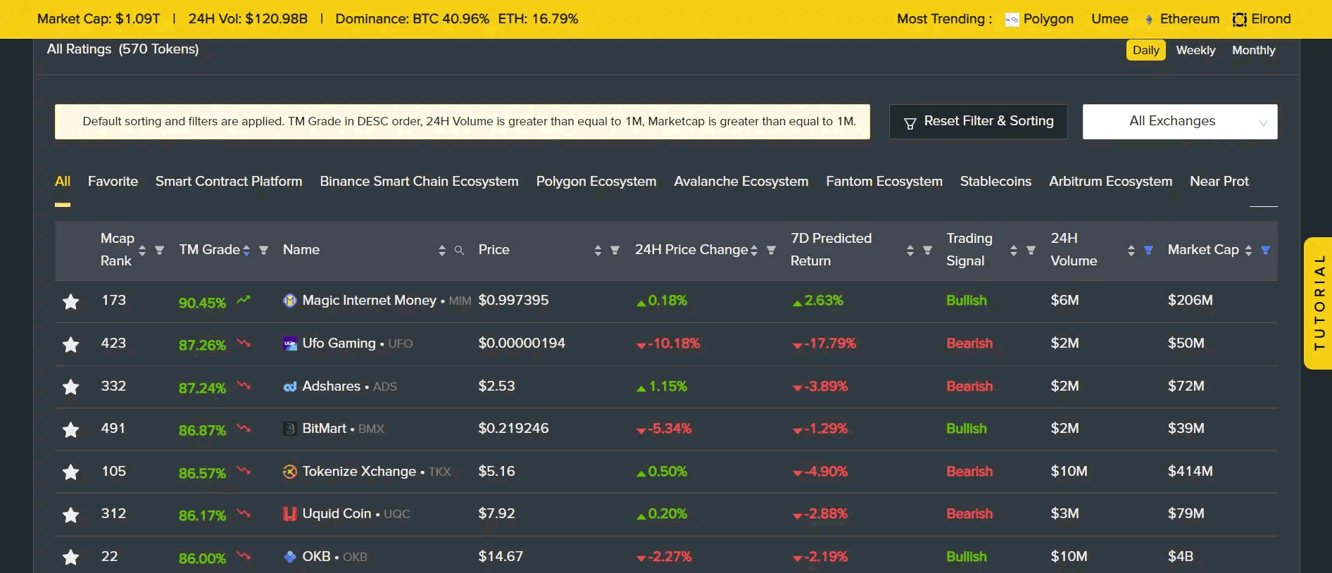Click Adshares Bearish trading signal

pyautogui.click(x=969, y=386)
